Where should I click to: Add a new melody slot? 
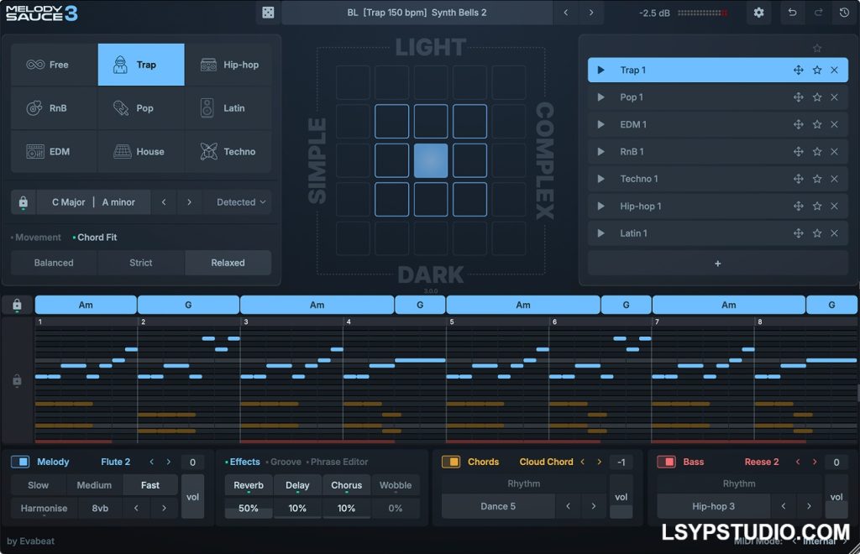(x=717, y=264)
